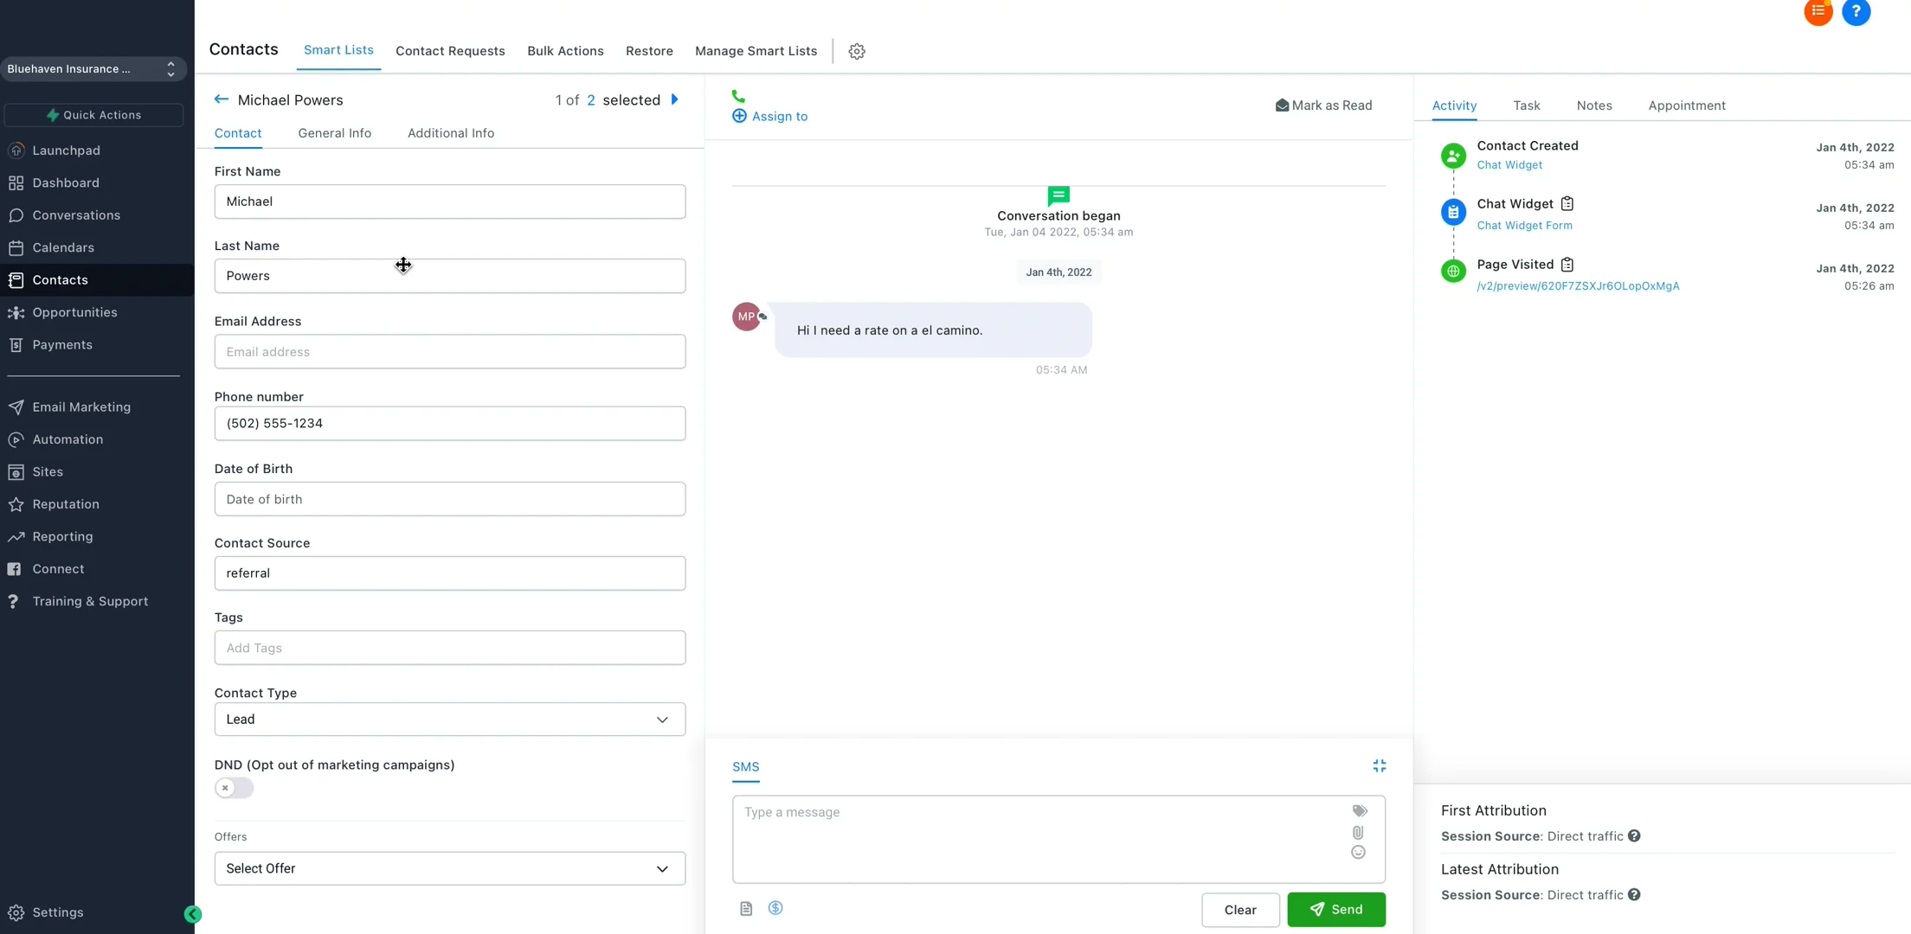Open Quick Actions button
Screen dimensions: 1911x934
click(x=93, y=115)
